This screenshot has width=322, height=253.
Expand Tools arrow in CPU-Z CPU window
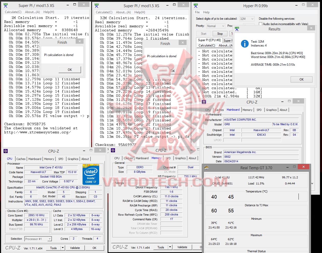point(63,248)
